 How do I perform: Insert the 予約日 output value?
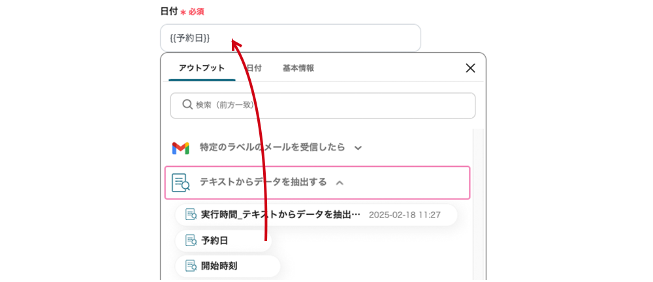click(215, 241)
